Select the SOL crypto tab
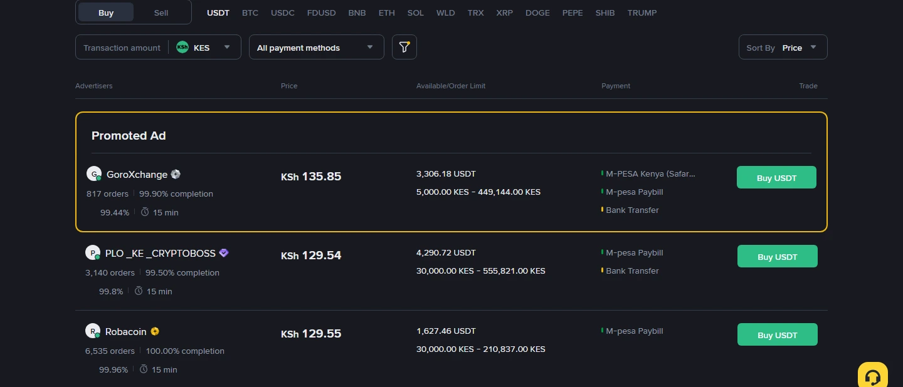Image resolution: width=903 pixels, height=387 pixels. (416, 13)
